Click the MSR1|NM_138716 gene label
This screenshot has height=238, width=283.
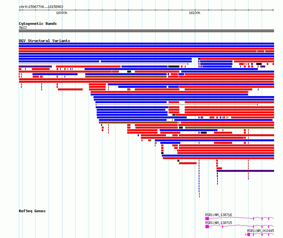[x=218, y=215]
